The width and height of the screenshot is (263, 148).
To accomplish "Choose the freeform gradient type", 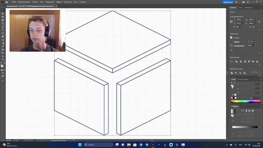I will 253,111.
